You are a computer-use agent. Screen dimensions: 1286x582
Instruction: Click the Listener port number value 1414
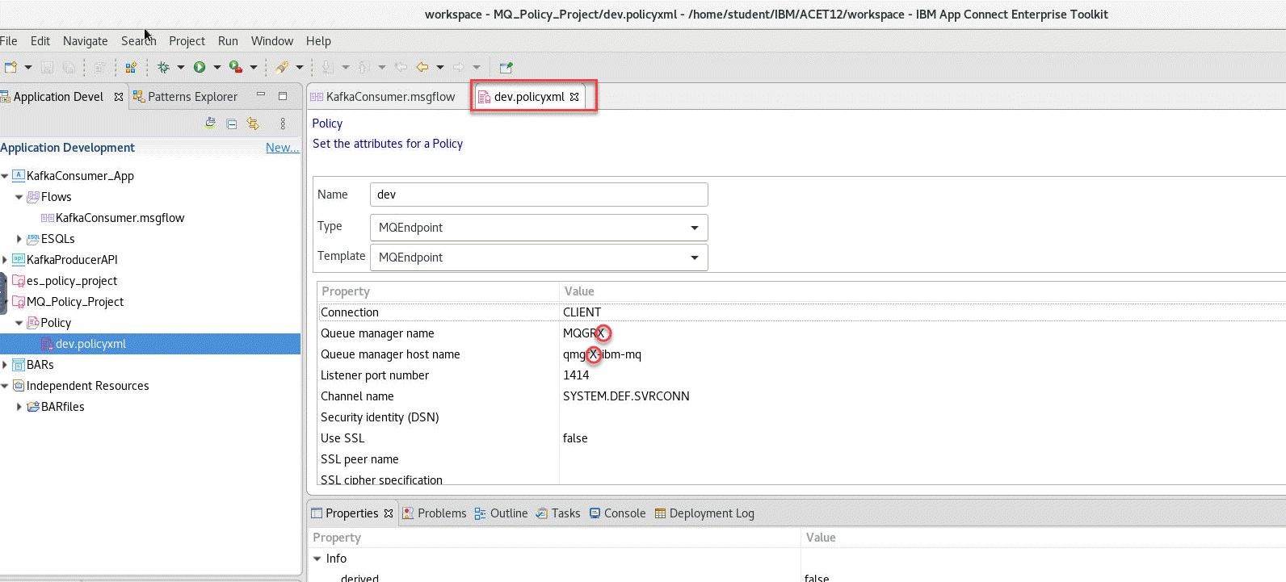tap(576, 375)
